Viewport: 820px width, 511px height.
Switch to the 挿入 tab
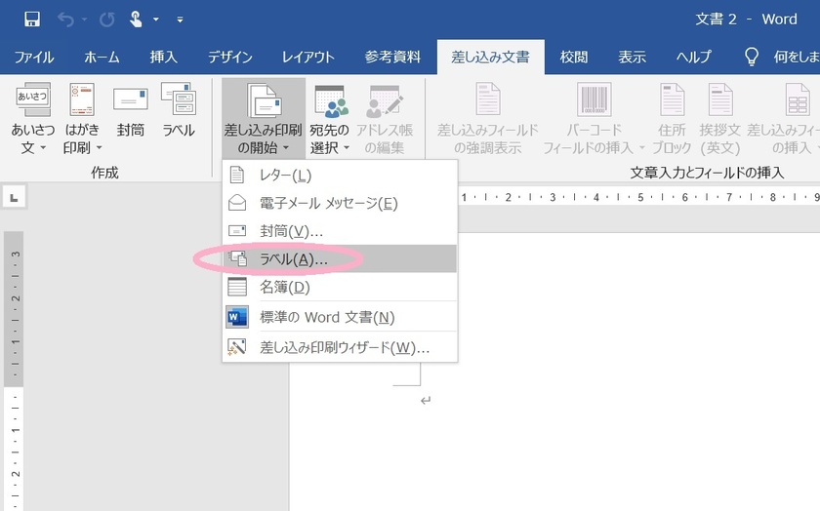163,57
